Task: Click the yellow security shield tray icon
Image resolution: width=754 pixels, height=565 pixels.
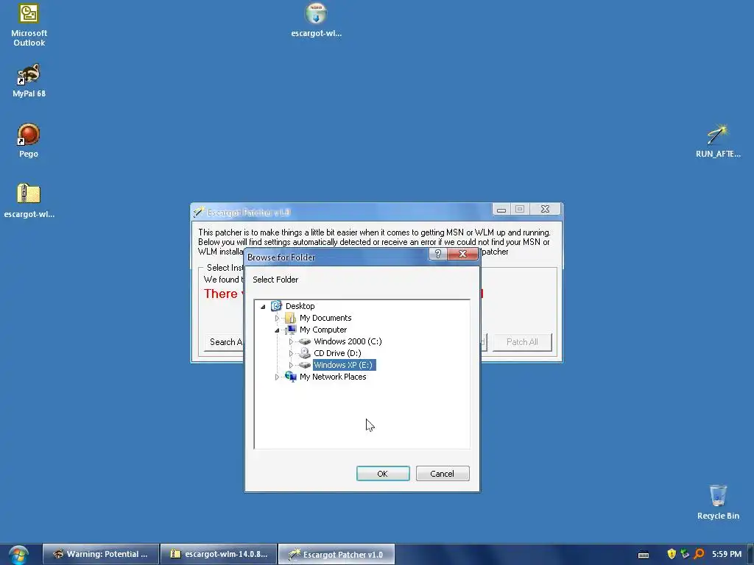Action: point(672,554)
